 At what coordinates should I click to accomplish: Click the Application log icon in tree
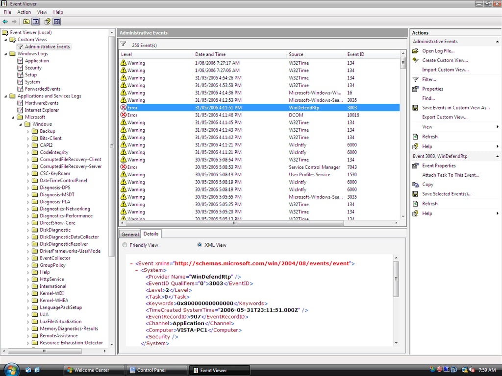pos(20,61)
